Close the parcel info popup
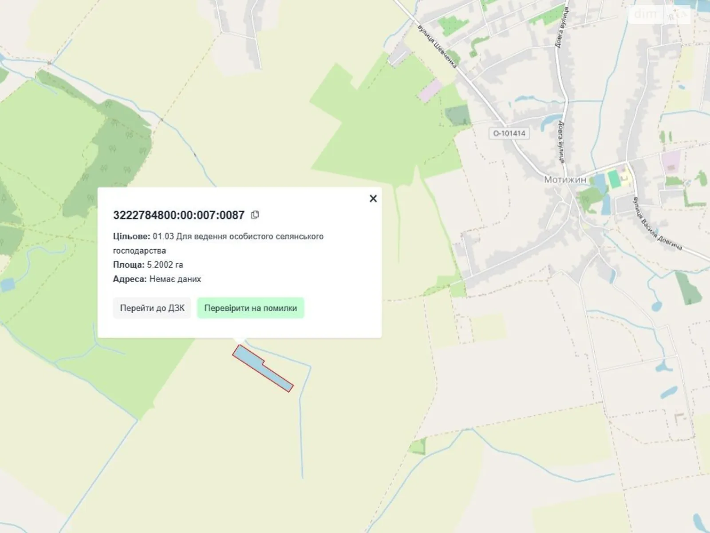The image size is (710, 533). point(373,199)
